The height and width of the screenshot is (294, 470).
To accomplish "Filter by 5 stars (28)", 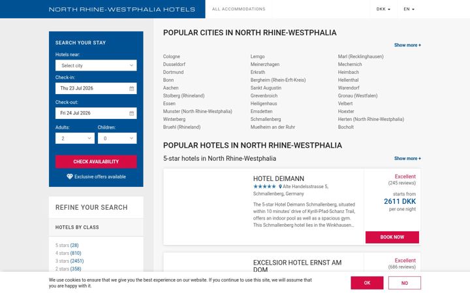I will coord(67,246).
